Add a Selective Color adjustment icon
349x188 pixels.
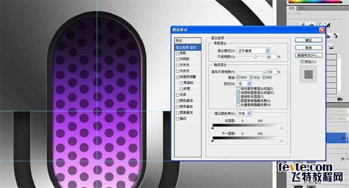(331, 47)
